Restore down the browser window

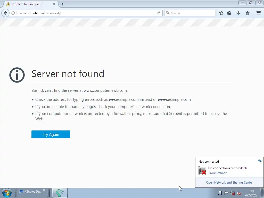[251, 3]
